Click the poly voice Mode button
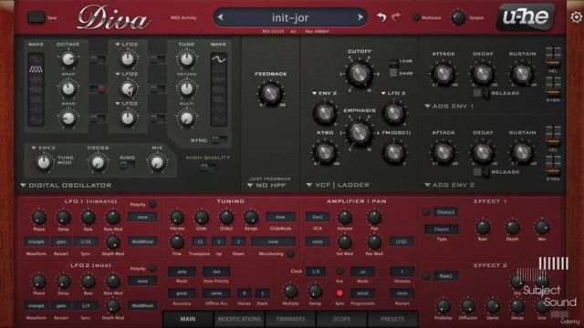The width and height of the screenshot is (584, 328). click(x=182, y=272)
